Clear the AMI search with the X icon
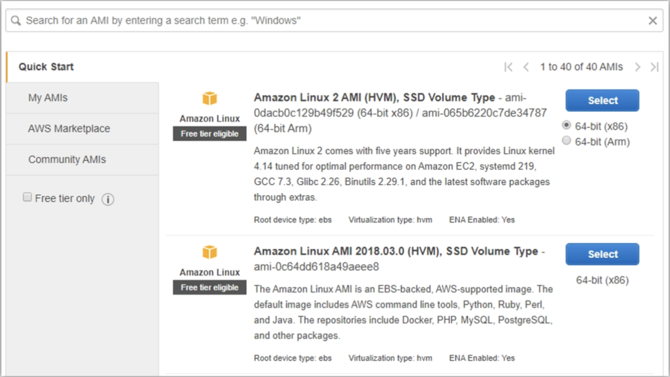Viewport: 670px width, 377px height. pos(652,20)
